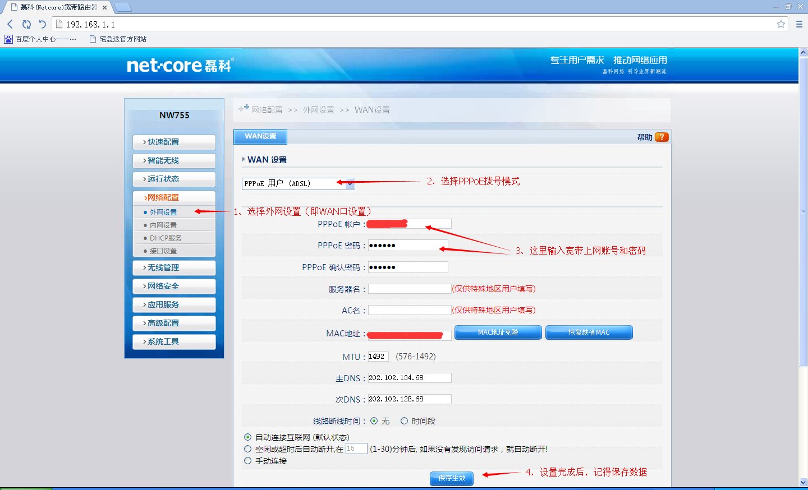Expand the 高级配置 sidebar section
Image resolution: width=808 pixels, height=490 pixels.
pos(174,323)
